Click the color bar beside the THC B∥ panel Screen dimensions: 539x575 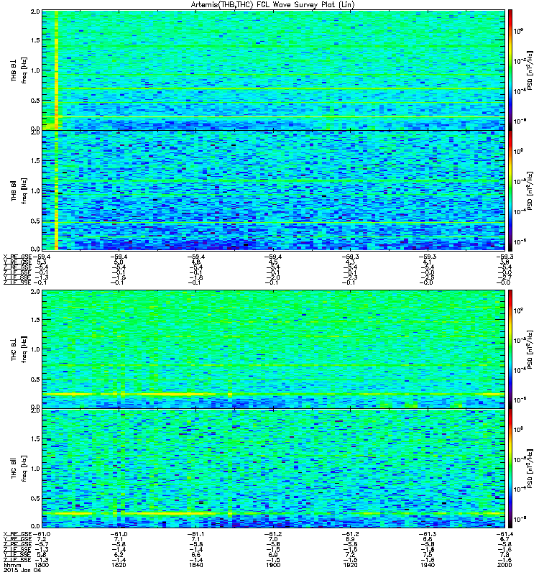(x=510, y=469)
